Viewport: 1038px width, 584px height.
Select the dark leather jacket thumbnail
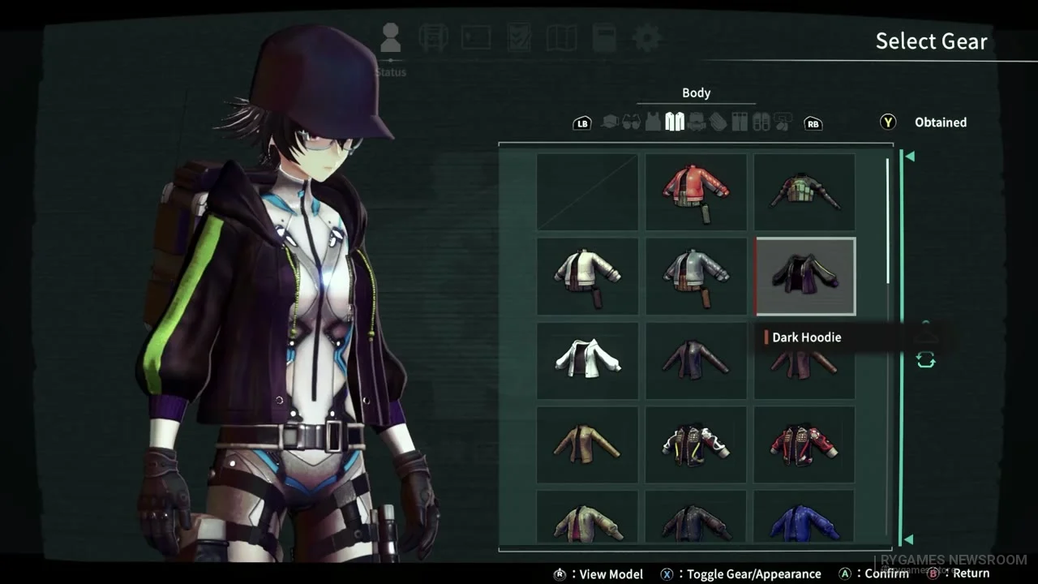pyautogui.click(x=696, y=361)
